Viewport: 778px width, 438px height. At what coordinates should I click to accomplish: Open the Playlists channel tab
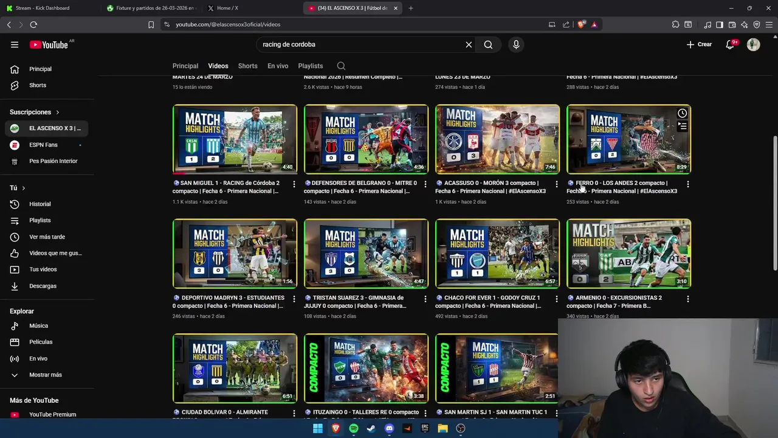[x=311, y=66]
